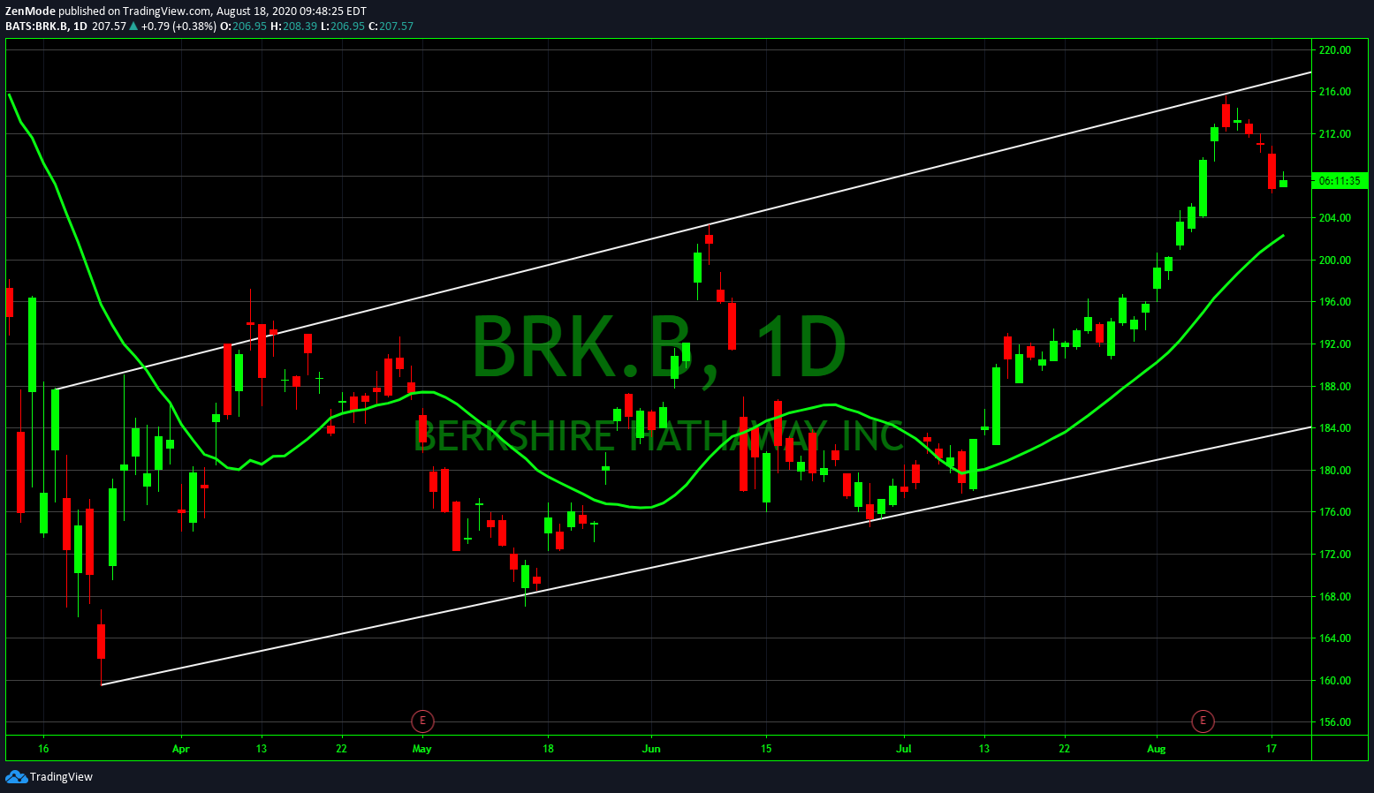Screen dimensions: 1374x793
Task: Click the 180.00 price axis label
Action: (1335, 471)
